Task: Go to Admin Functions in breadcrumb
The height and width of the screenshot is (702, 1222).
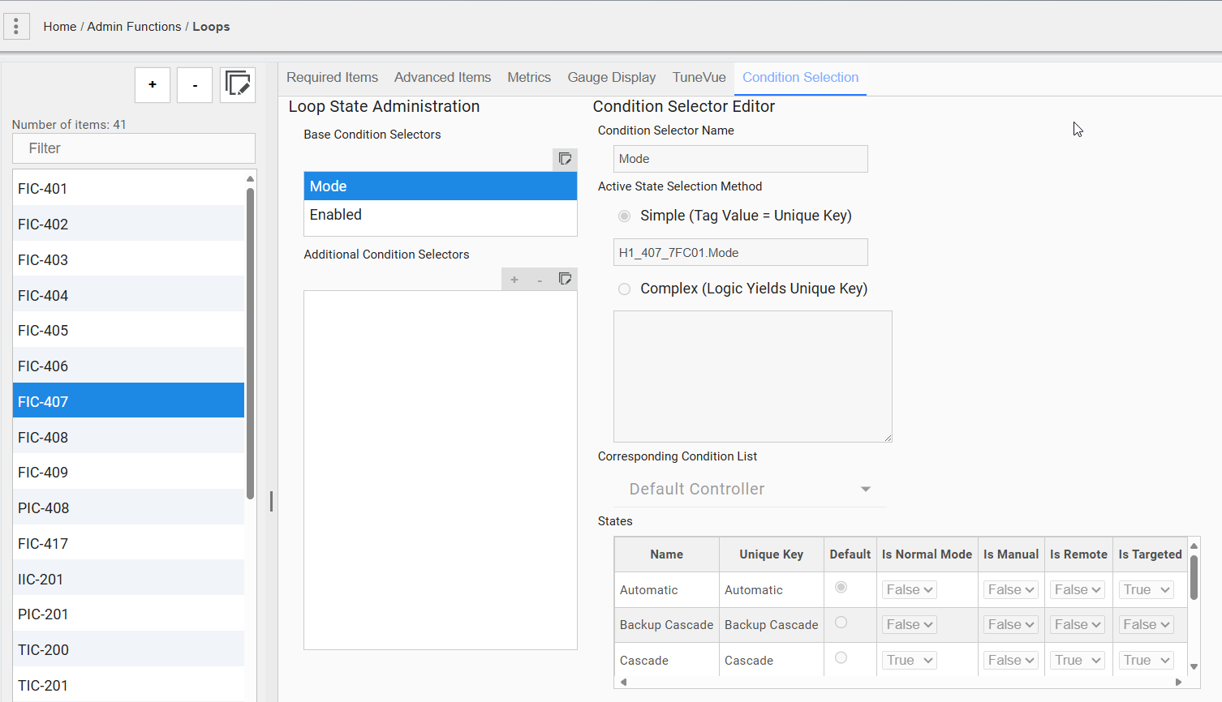Action: click(135, 27)
